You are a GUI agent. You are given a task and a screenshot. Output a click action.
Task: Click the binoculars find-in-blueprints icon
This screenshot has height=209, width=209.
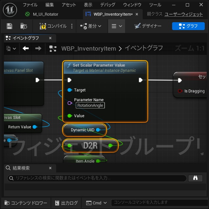195,178
